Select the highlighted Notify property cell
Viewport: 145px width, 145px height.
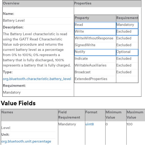click(x=95, y=52)
